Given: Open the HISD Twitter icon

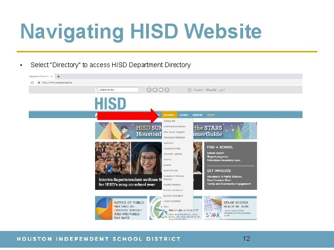Looking at the screenshot, I should click(155, 90).
